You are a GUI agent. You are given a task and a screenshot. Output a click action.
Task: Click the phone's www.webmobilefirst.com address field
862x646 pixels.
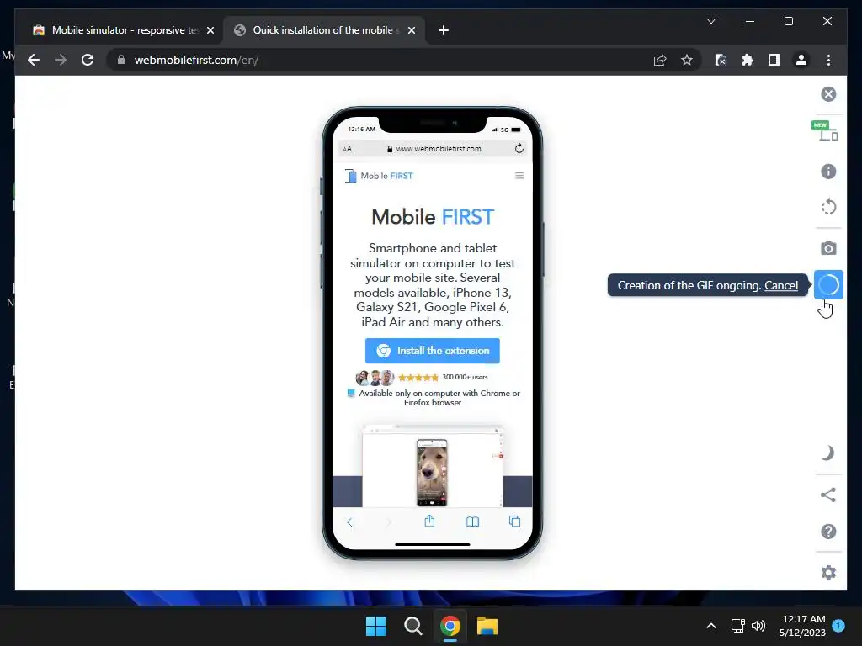pyautogui.click(x=434, y=148)
